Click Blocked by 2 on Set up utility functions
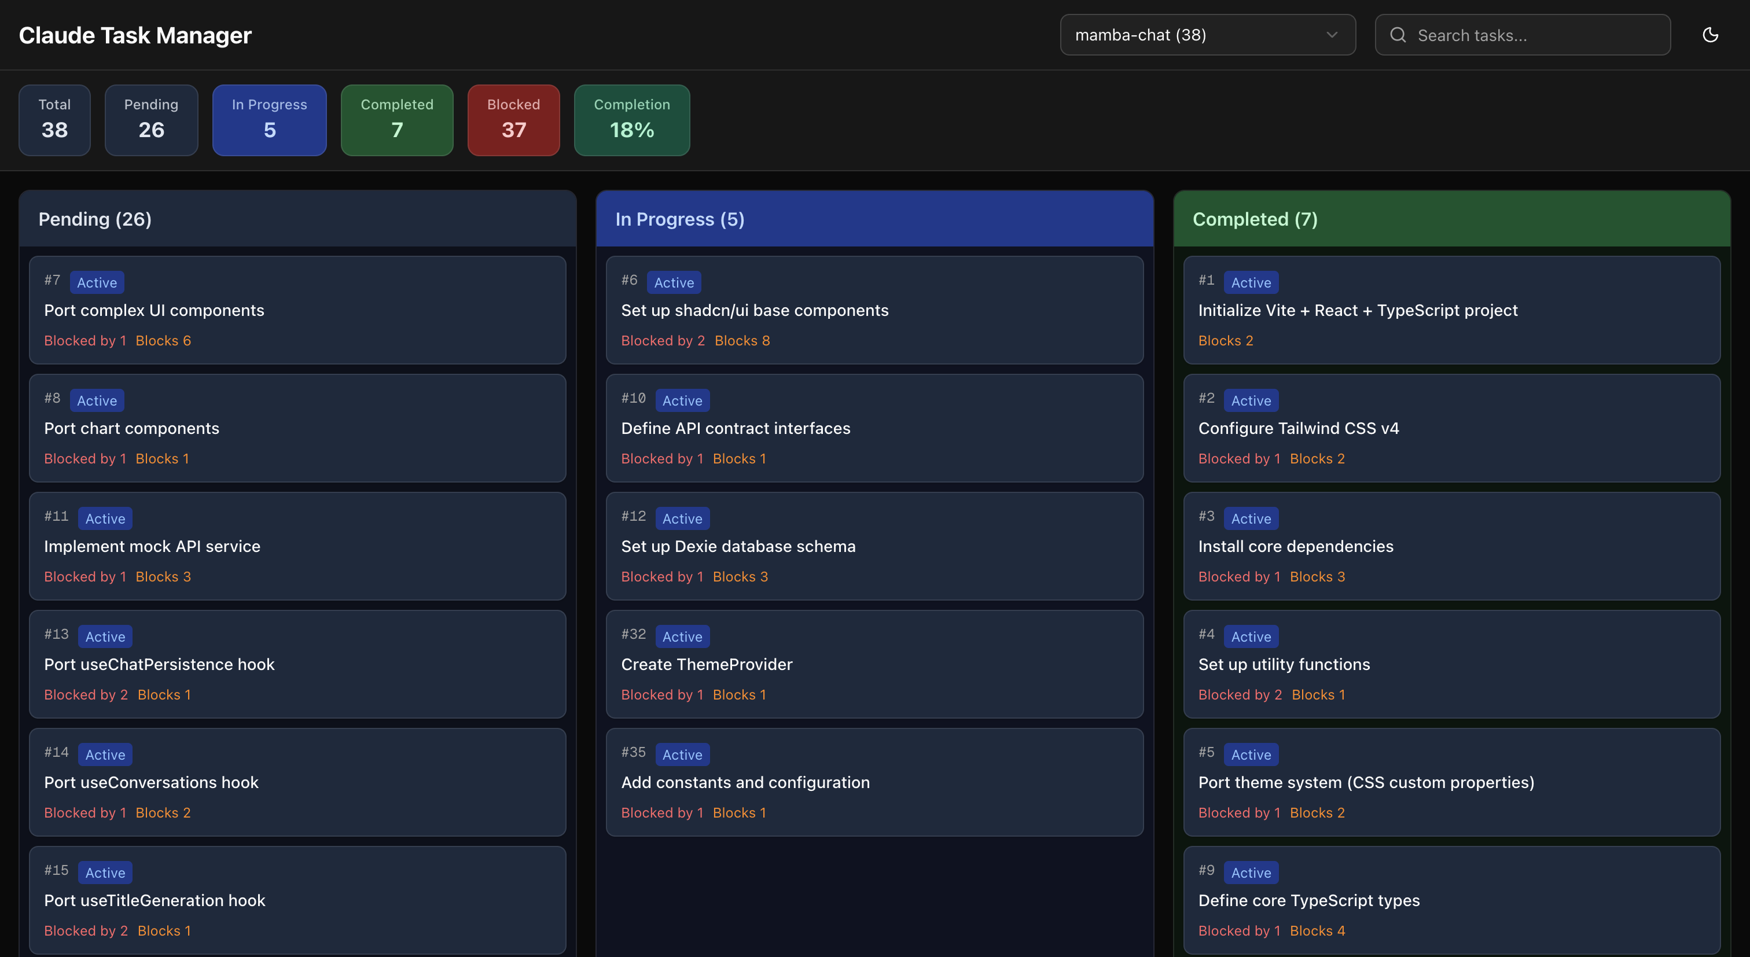The image size is (1750, 957). 1240,694
